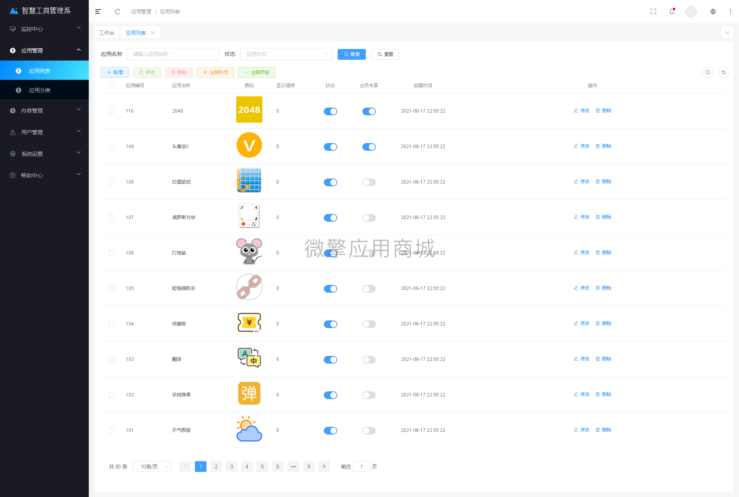739x497 pixels.
Task: Toggle the 会员专享 switch for 2048
Action: pyautogui.click(x=369, y=111)
